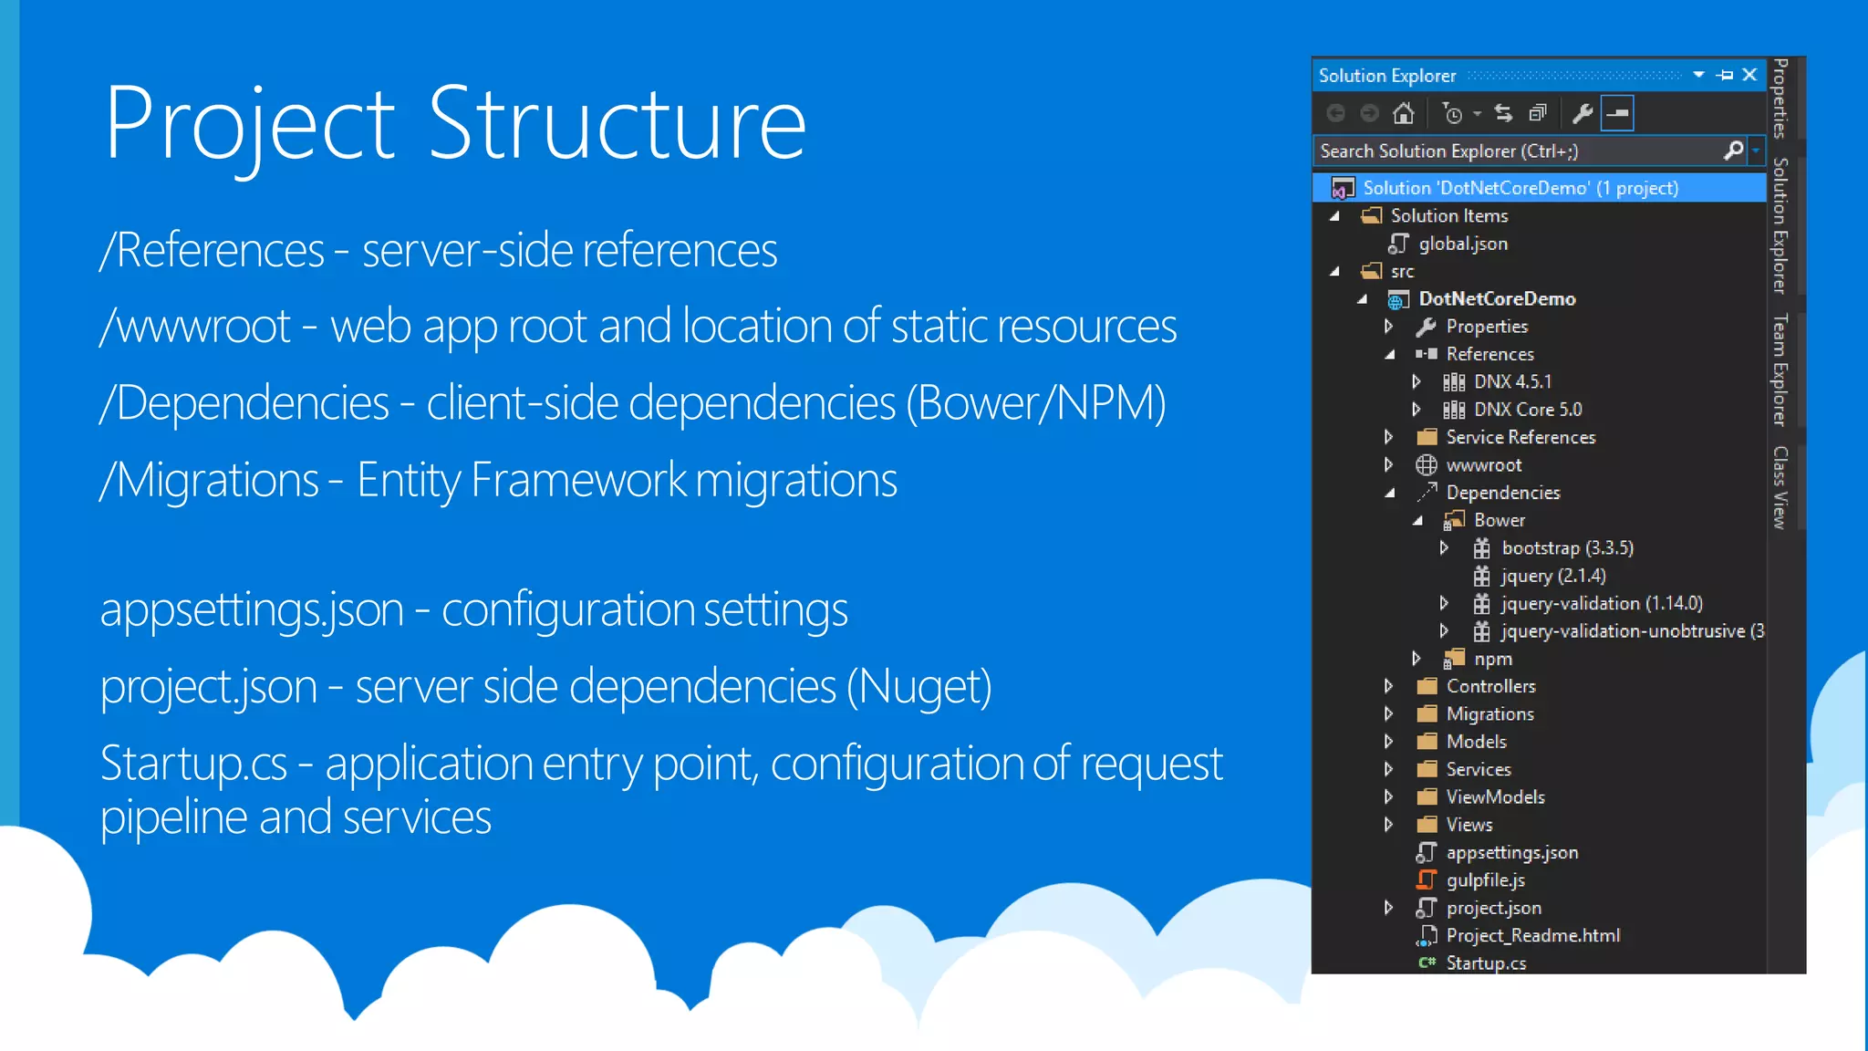
Task: Click the Home icon in Solution Explorer
Action: pos(1404,113)
